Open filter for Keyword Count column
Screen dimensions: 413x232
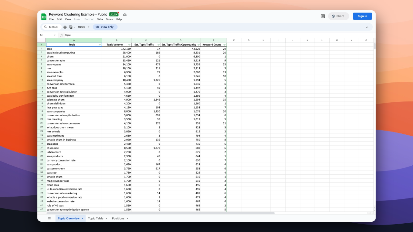pyautogui.click(x=224, y=45)
